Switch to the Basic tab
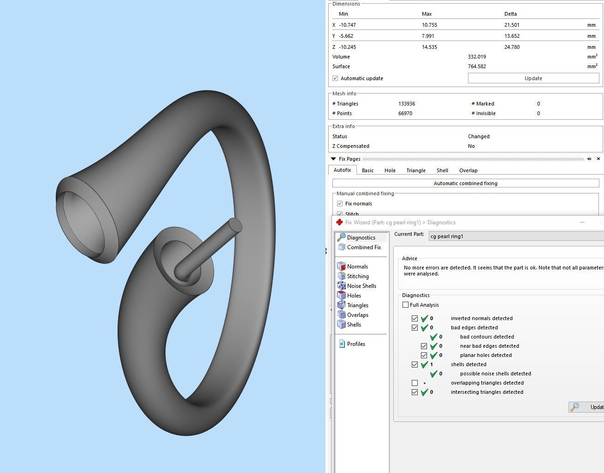 pyautogui.click(x=368, y=170)
